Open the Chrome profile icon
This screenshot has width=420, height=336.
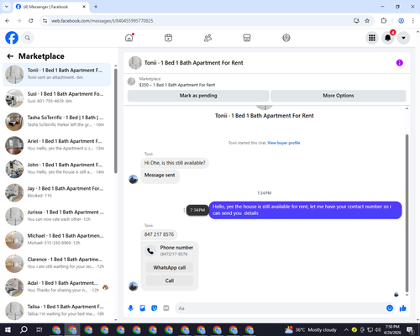point(402,21)
